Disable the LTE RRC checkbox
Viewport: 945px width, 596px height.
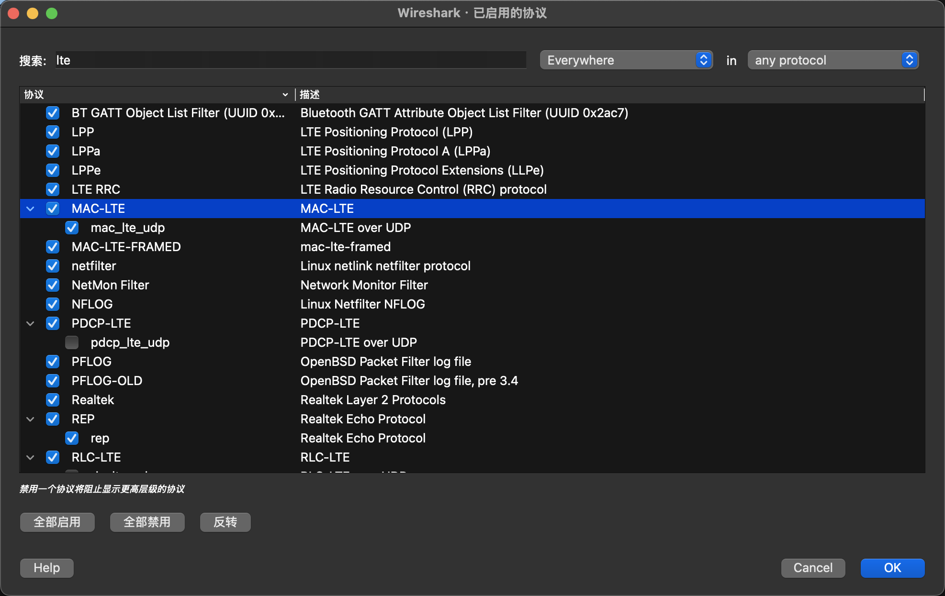[53, 189]
